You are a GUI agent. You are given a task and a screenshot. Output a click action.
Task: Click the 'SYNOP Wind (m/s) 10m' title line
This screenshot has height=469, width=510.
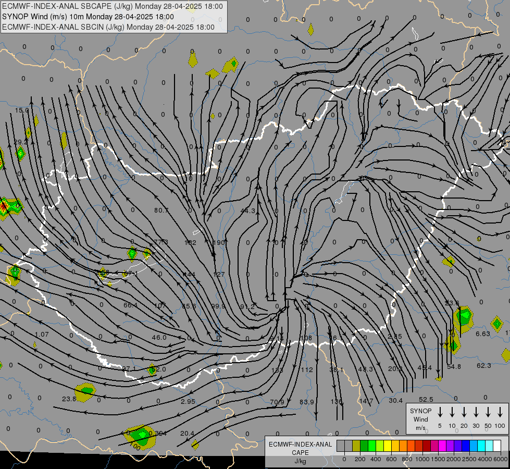(88, 17)
